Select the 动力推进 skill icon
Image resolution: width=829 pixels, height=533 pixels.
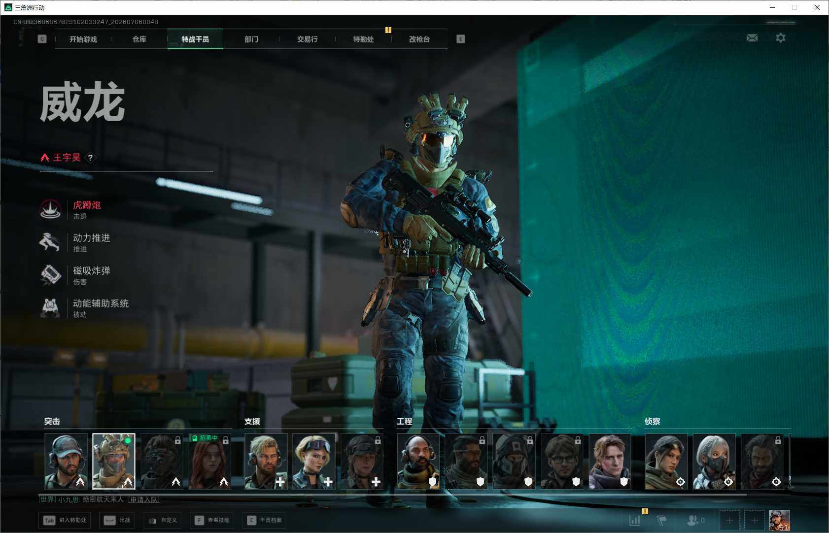[x=50, y=242]
